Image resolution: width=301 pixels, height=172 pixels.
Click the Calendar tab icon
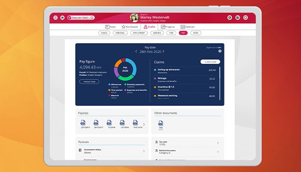pyautogui.click(x=183, y=27)
